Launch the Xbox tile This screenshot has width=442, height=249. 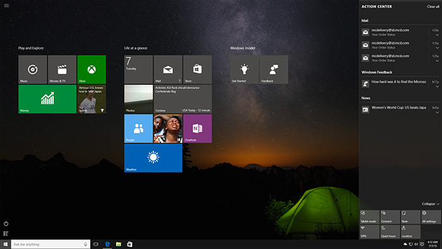[92, 70]
